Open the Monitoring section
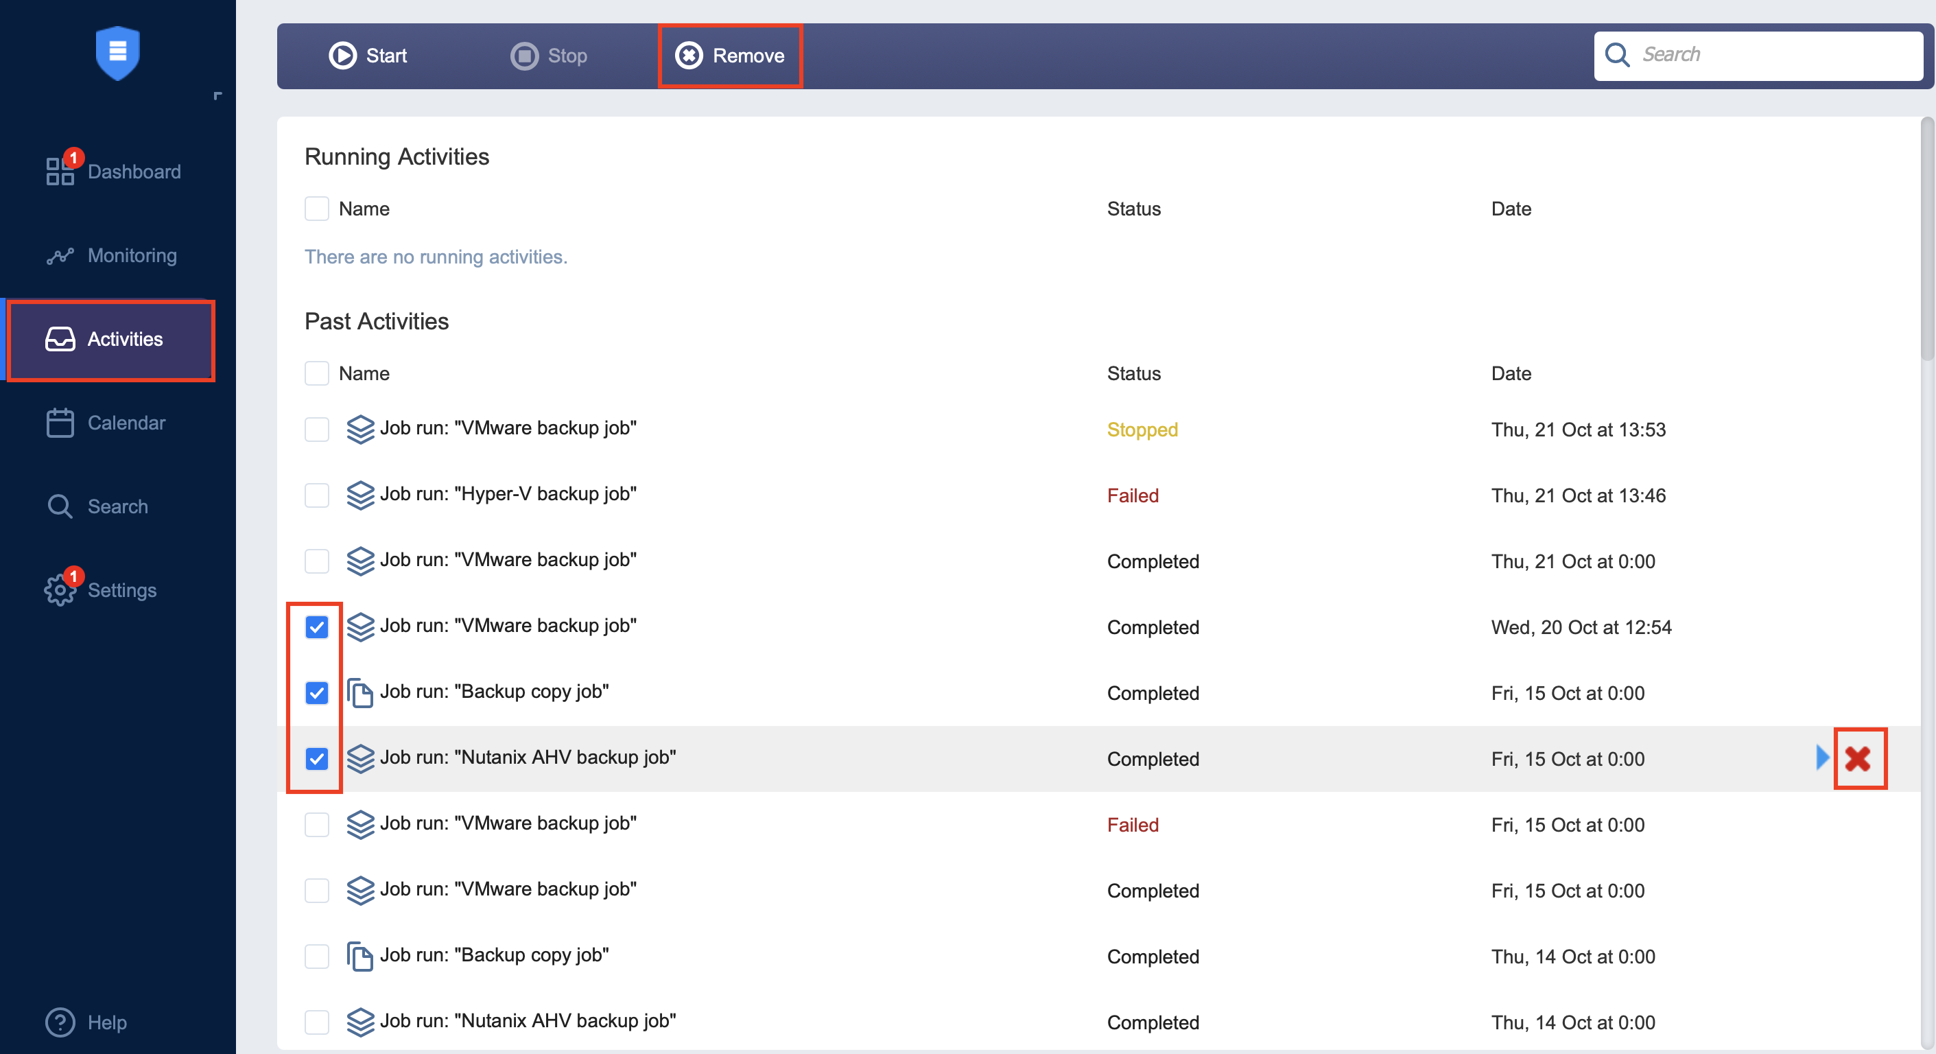 click(111, 255)
